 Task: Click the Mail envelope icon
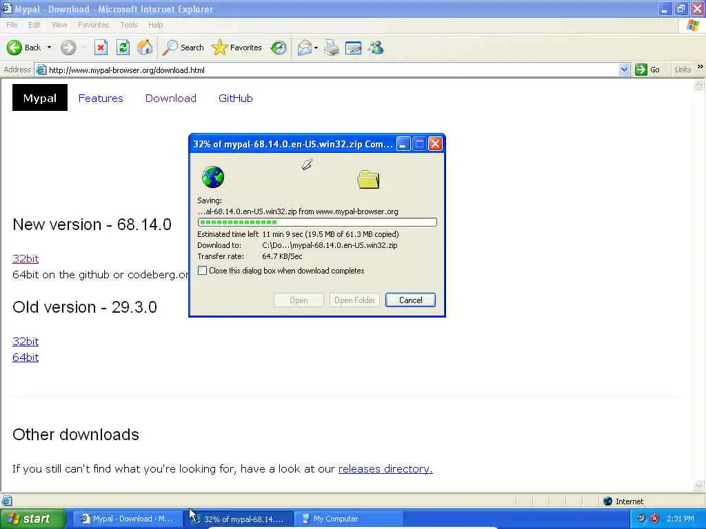[305, 48]
